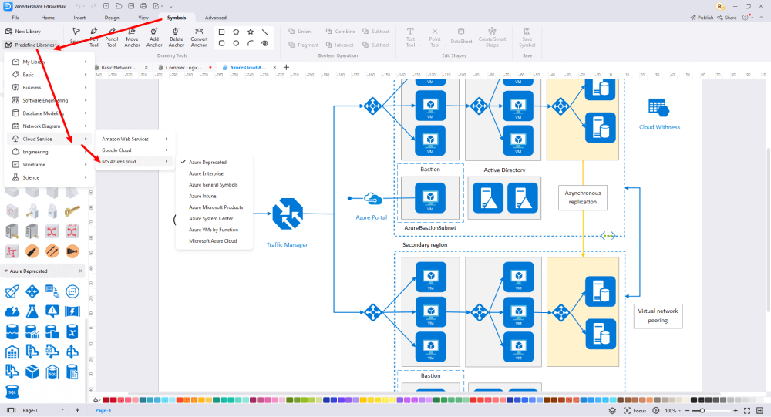
Task: Create a New Library
Action: coord(23,32)
